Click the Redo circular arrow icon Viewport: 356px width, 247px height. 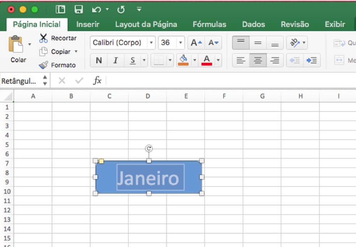[121, 9]
